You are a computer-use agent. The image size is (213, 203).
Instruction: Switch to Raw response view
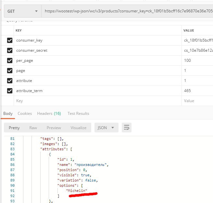coord(33,128)
